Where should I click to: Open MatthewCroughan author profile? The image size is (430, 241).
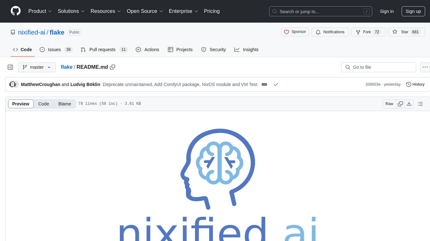pos(40,84)
